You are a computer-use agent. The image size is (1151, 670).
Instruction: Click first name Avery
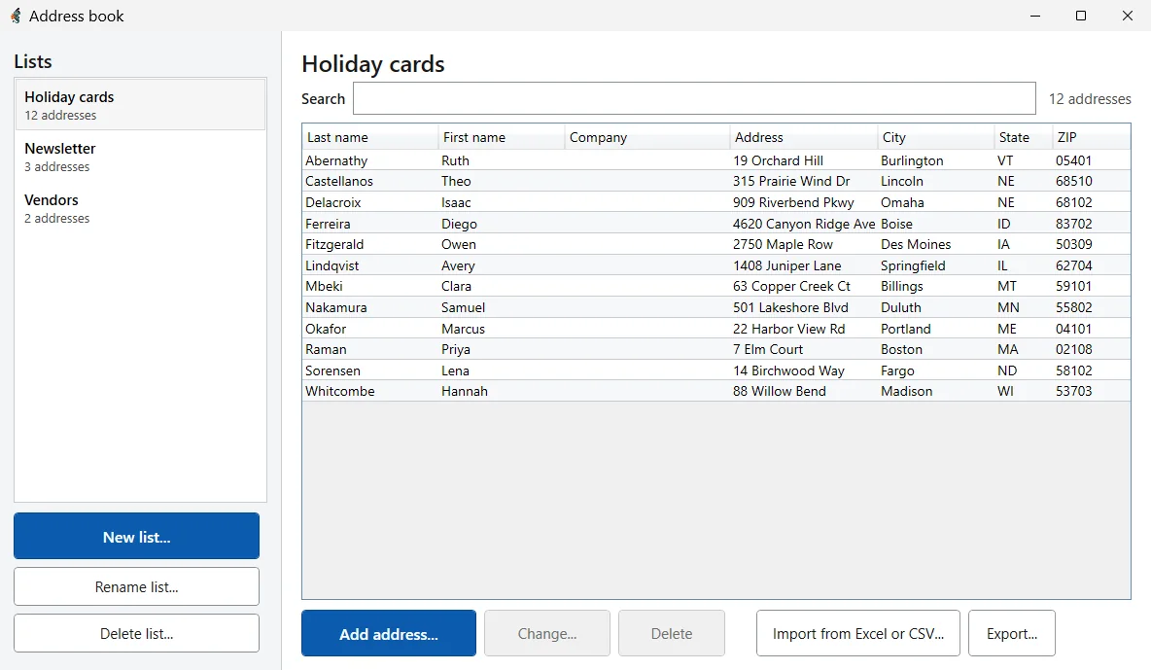tap(458, 265)
